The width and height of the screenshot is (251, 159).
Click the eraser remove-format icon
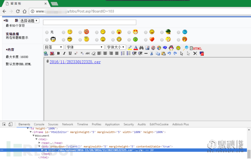93,53
